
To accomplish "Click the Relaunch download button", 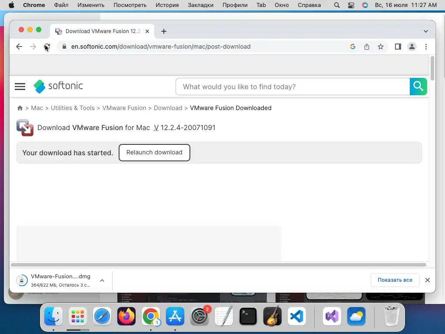I will pos(154,153).
